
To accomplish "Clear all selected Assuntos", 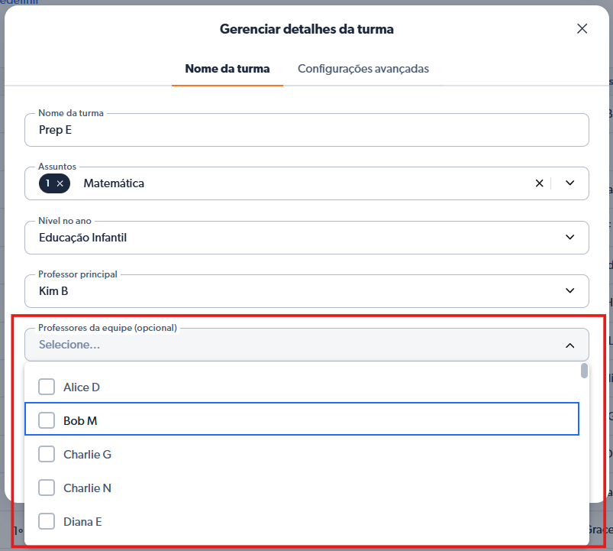I will (539, 183).
